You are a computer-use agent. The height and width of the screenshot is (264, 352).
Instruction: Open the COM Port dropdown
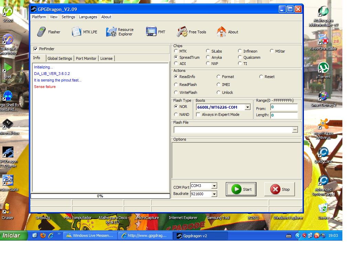[x=214, y=186]
